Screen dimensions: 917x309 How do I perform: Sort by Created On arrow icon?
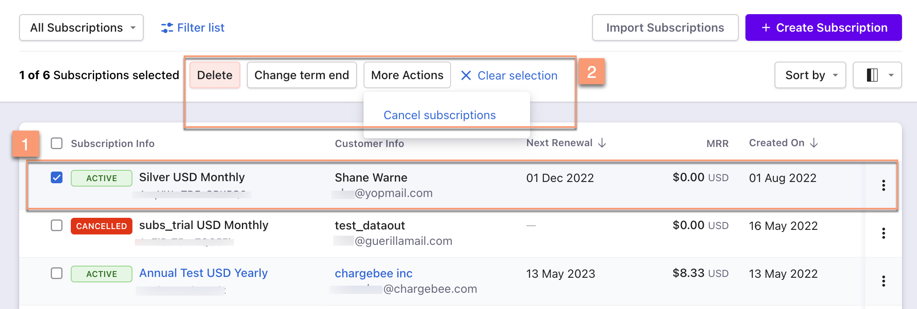(x=814, y=143)
